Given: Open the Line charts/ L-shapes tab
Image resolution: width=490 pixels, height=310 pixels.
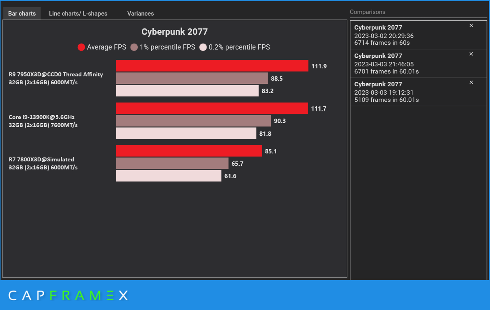Looking at the screenshot, I should (78, 14).
